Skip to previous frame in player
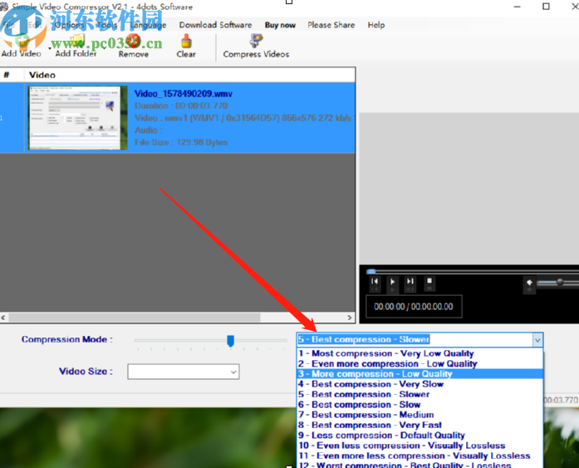Viewport: 579px width, 468px height. 375,282
